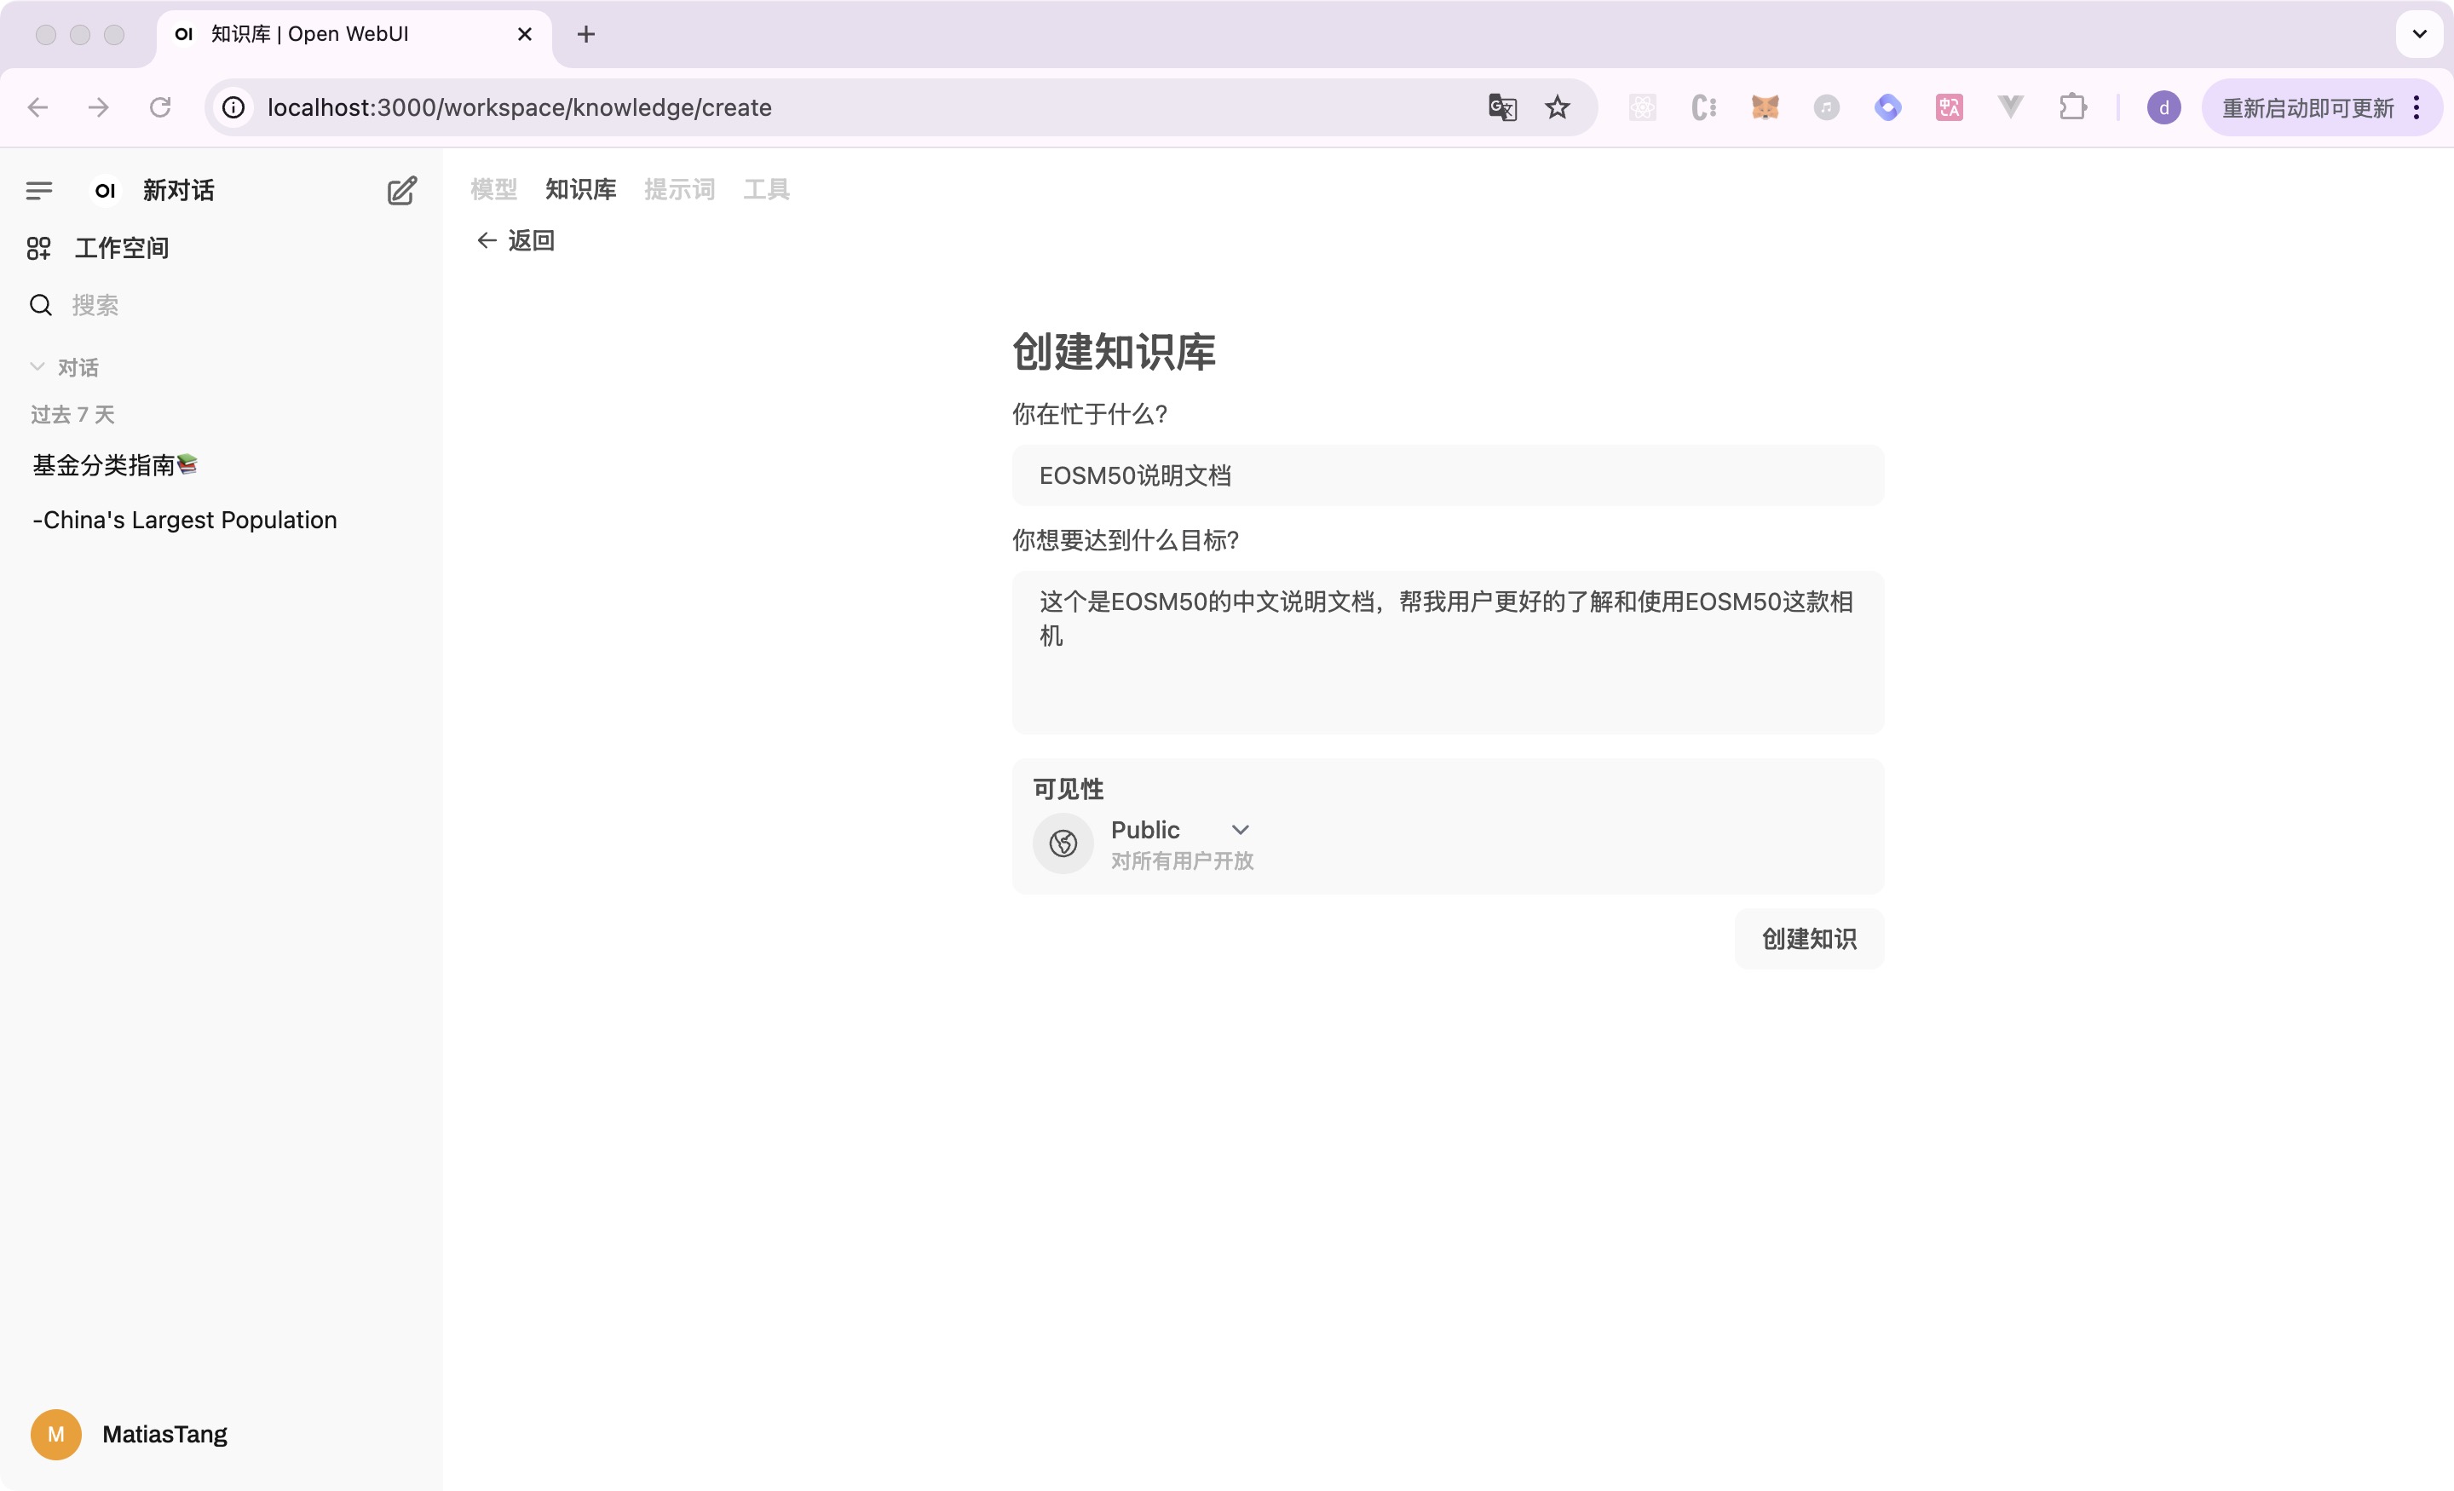2454x1491 pixels.
Task: Click the new chat pencil icon
Action: 401,190
